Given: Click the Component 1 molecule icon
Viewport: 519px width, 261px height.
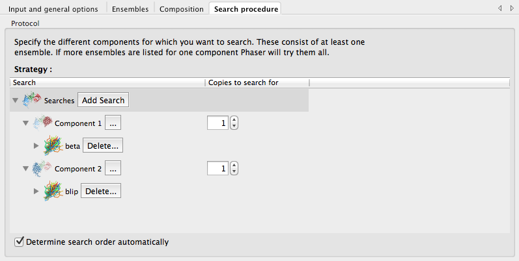Looking at the screenshot, I should pyautogui.click(x=42, y=123).
